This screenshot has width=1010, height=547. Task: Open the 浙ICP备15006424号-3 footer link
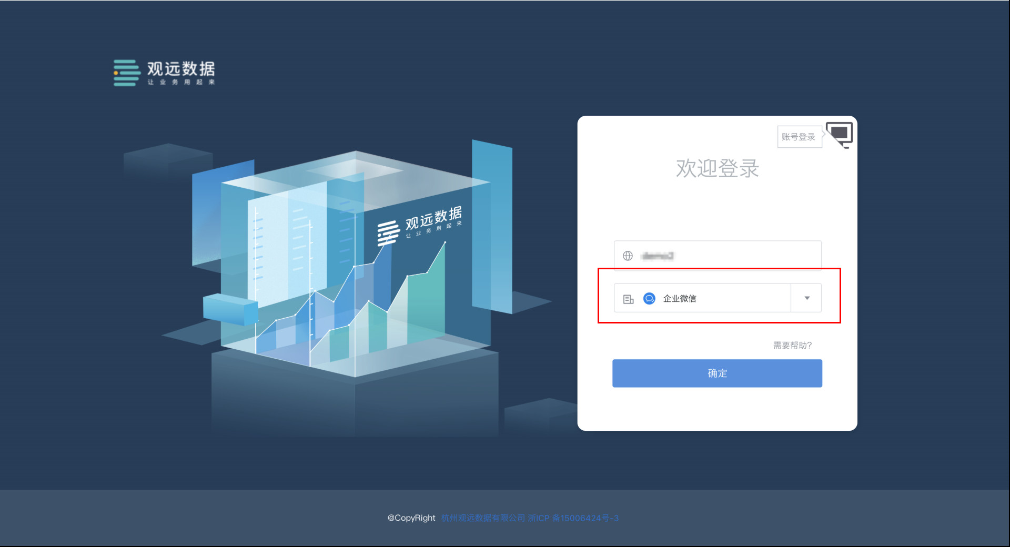click(573, 518)
